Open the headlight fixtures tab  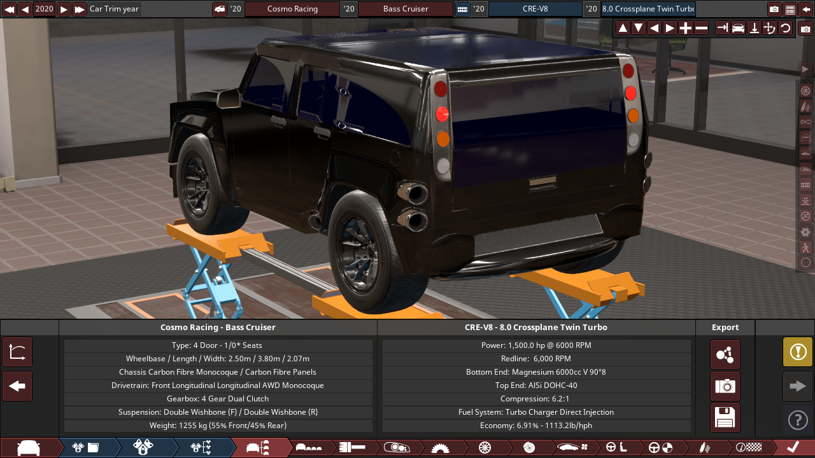click(397, 448)
